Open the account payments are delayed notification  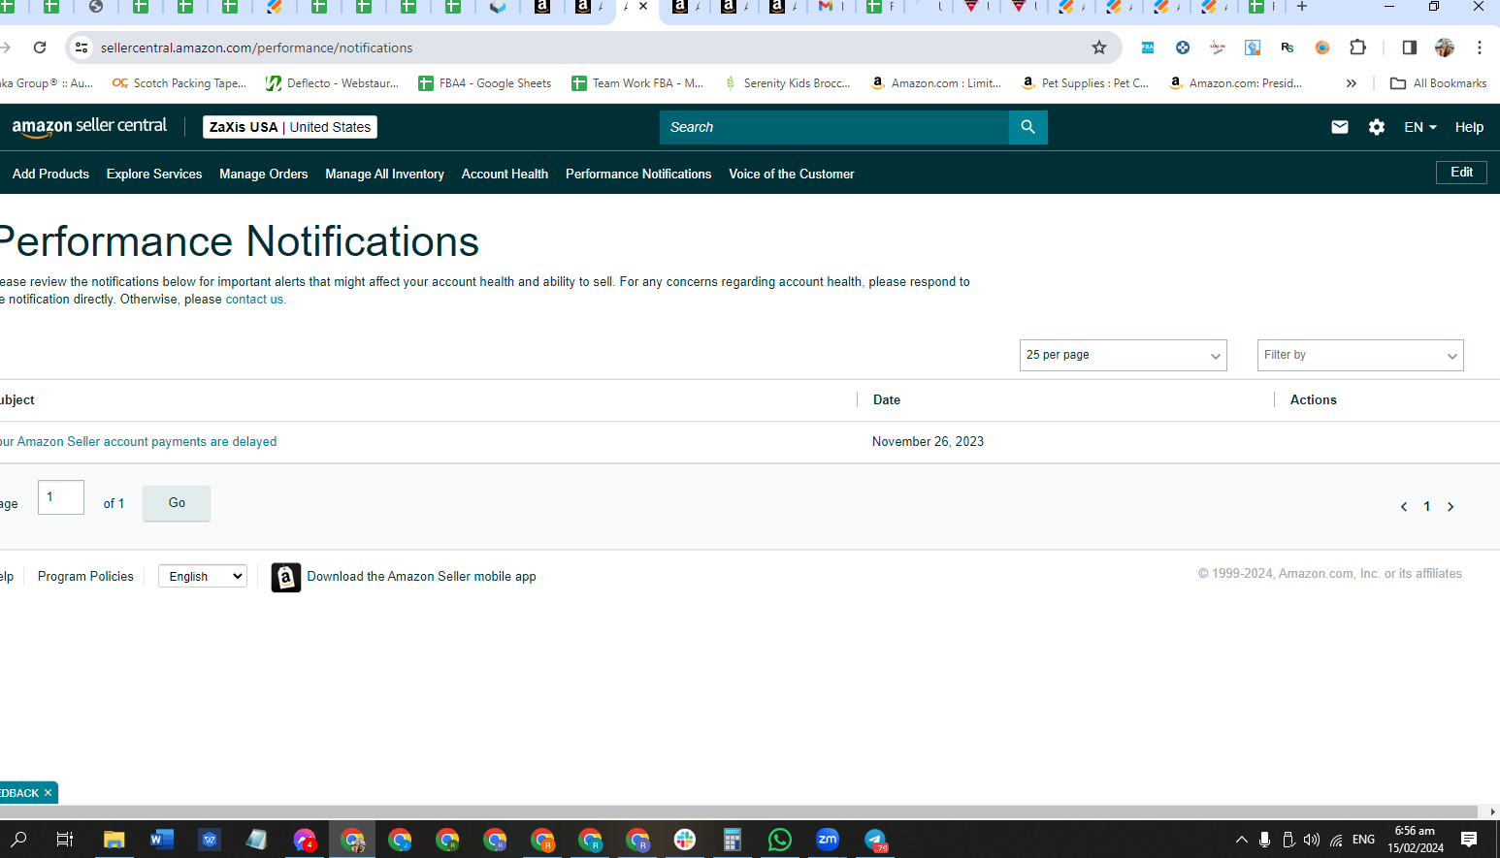tap(139, 442)
